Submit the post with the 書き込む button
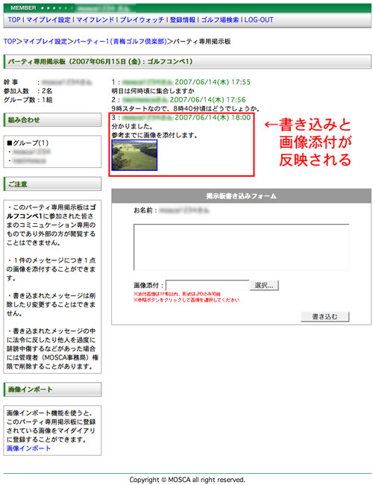This screenshot has width=373, height=485. point(325,316)
